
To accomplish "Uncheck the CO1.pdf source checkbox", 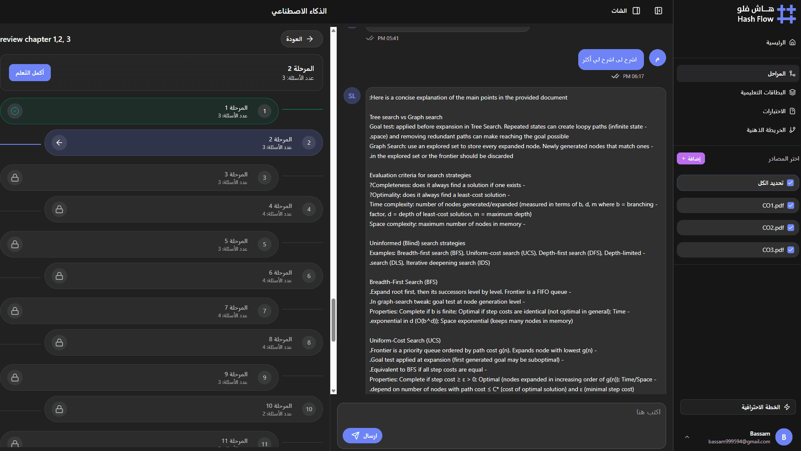I will [x=791, y=205].
